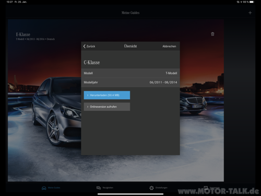Open the Einstellungen gear icon
Image resolution: width=261 pixels, height=196 pixels.
coord(151,188)
